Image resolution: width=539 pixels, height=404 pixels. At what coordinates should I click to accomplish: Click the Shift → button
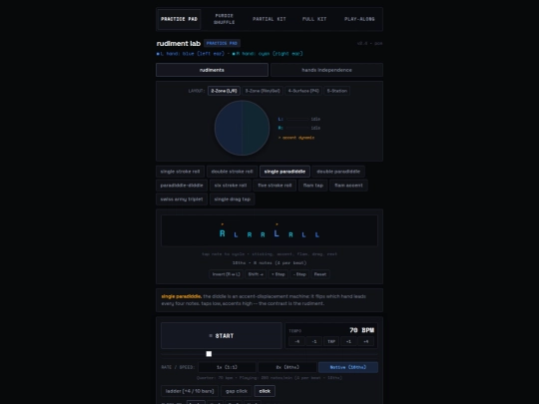[256, 274]
